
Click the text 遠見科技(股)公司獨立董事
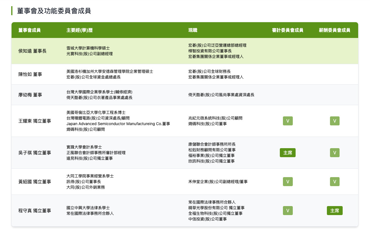point(90,158)
